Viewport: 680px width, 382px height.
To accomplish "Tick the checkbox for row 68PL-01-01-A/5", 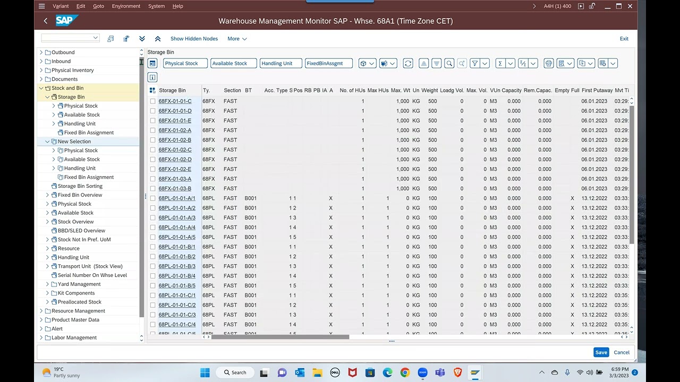I will coord(152,237).
